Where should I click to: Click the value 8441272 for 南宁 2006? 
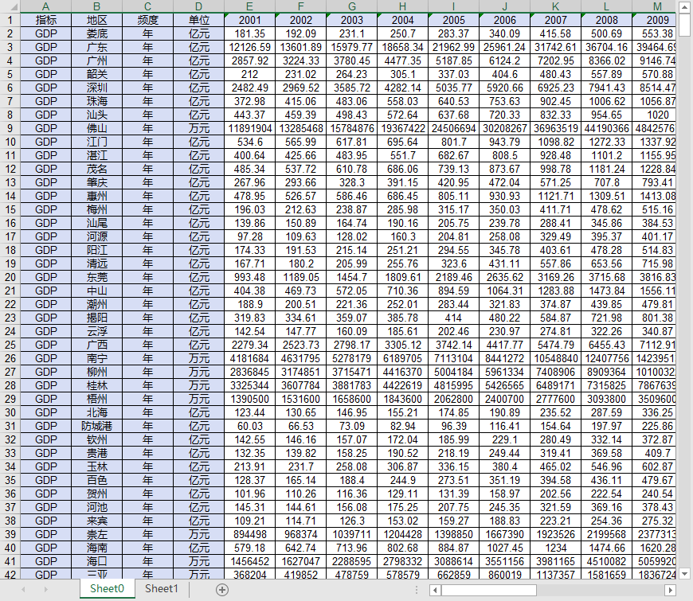(x=504, y=358)
